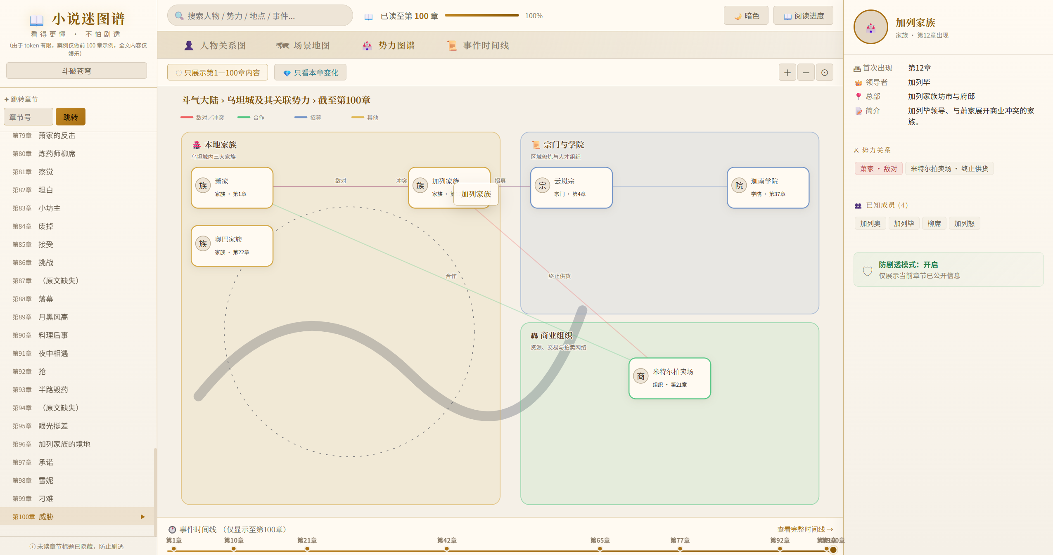Switch to the 人物关系图 tab
This screenshot has height=555, width=1053.
pos(215,45)
